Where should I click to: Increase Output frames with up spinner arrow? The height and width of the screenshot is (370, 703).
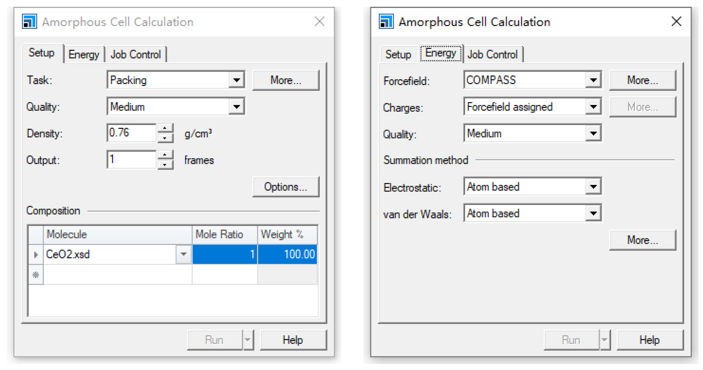coord(165,155)
